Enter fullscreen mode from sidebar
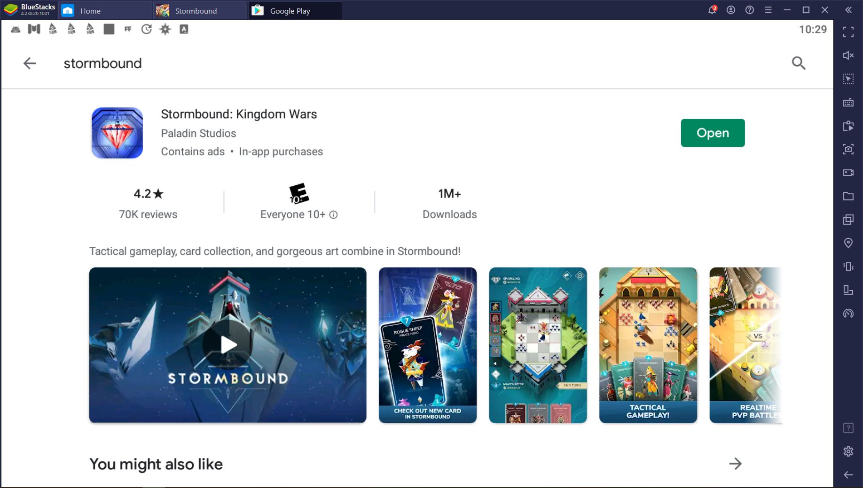863x488 pixels. point(848,32)
